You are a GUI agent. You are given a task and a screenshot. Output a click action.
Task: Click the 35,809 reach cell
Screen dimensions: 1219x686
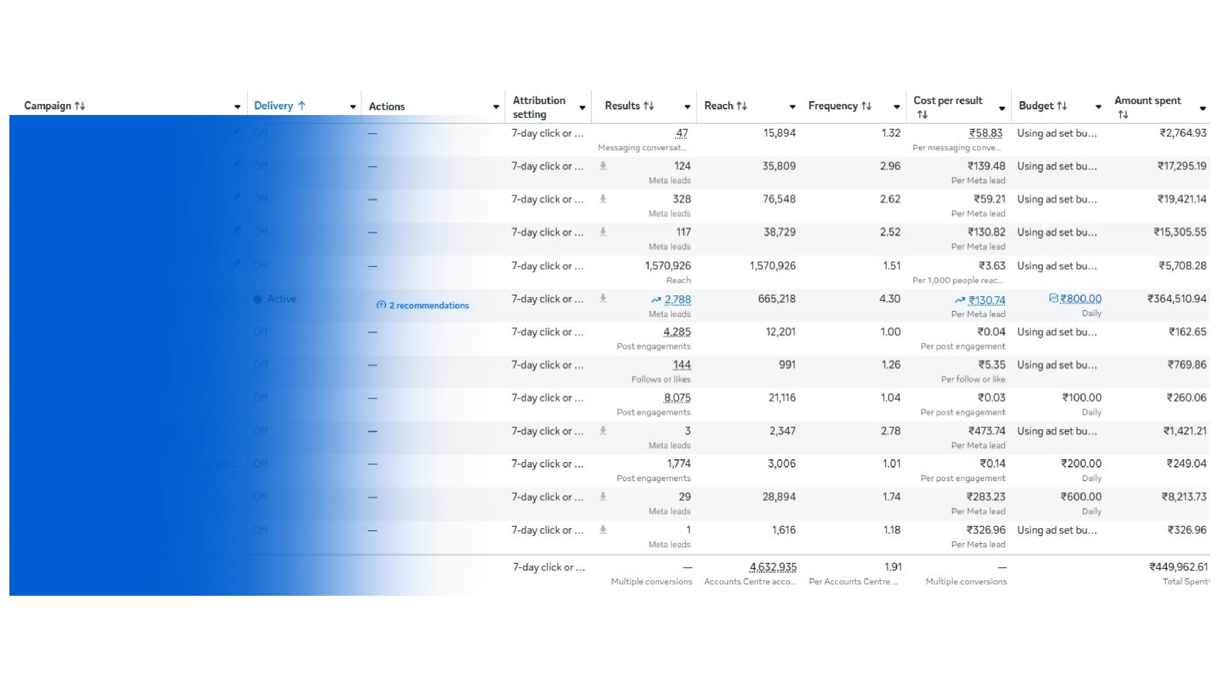tap(779, 166)
